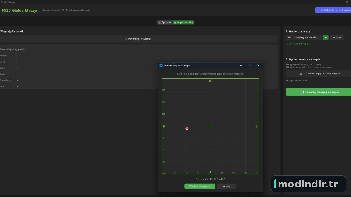Restore the main Giełda Maszyn window
Viewport: 351px width, 197px height.
[347, 2]
